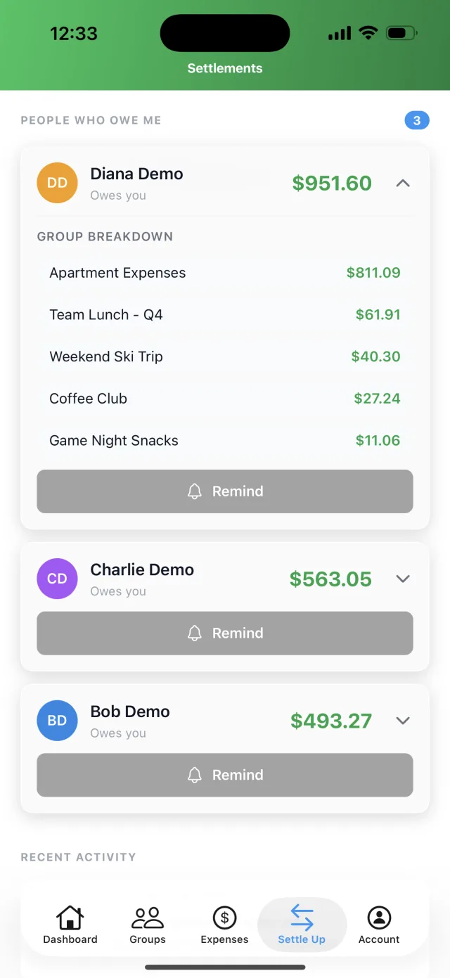The image size is (450, 978).
Task: Tap the Team Lunch - Q4 row
Action: pyautogui.click(x=225, y=314)
